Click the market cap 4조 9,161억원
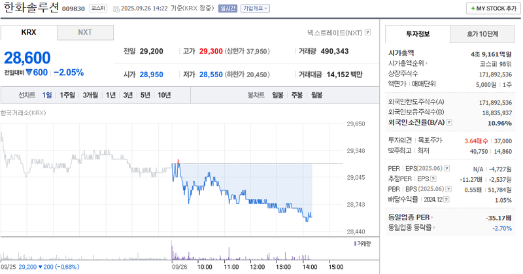The width and height of the screenshot is (523, 274). [x=491, y=54]
